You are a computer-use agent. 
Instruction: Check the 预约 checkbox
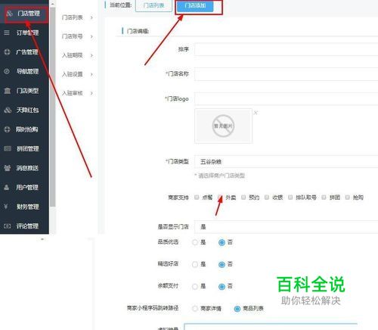click(x=243, y=198)
